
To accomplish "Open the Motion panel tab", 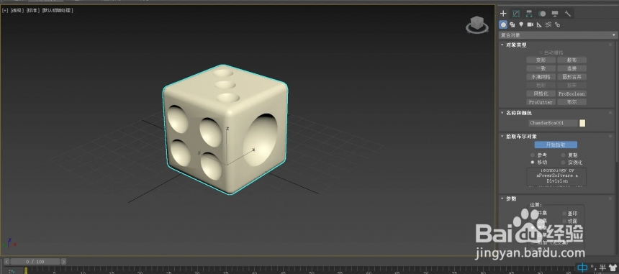I will (x=542, y=14).
